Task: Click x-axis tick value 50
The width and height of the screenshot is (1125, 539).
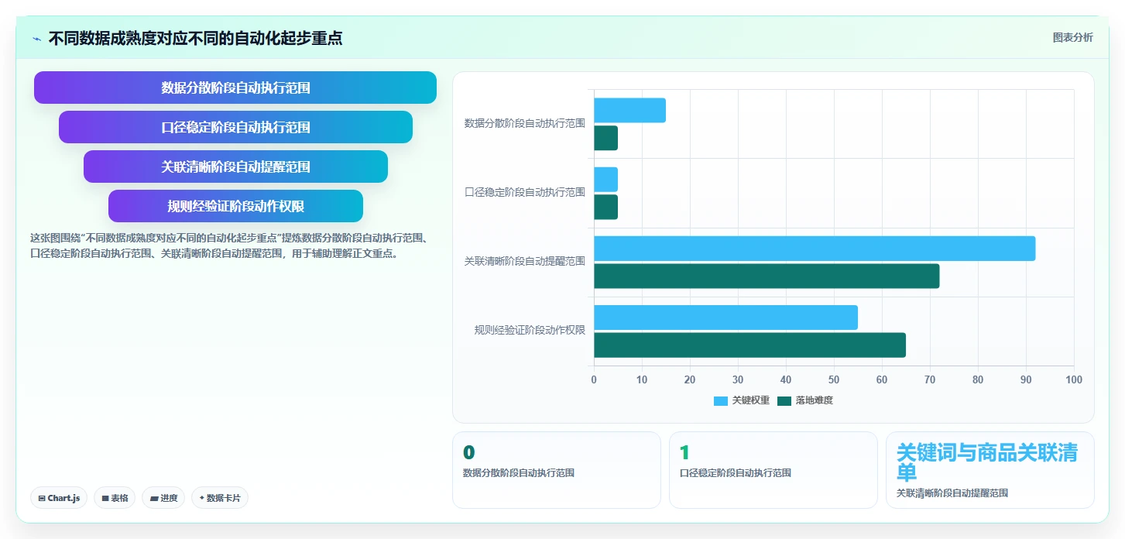Action: pos(834,379)
